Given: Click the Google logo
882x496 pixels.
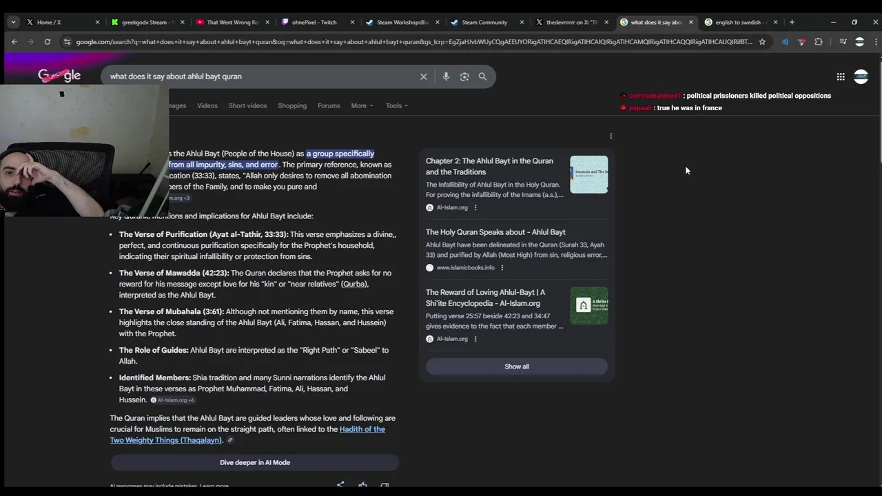Looking at the screenshot, I should point(59,76).
